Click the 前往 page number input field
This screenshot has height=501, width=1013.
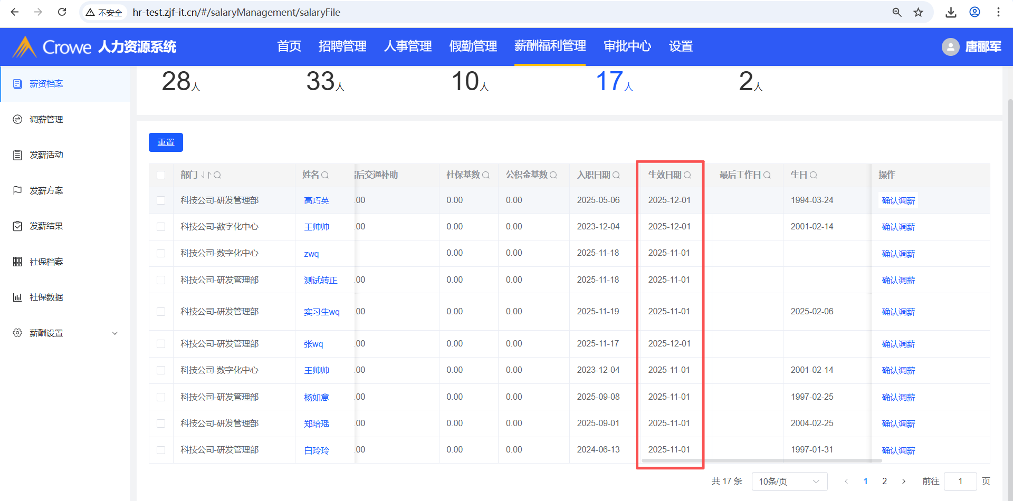pos(960,481)
